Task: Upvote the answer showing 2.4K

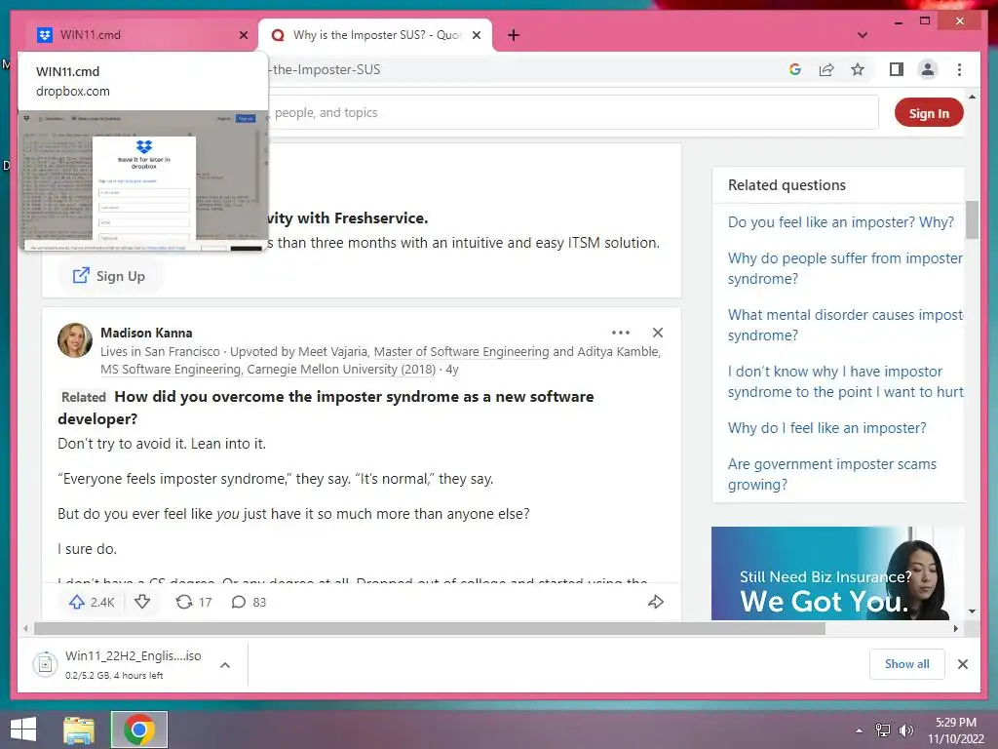Action: click(92, 602)
